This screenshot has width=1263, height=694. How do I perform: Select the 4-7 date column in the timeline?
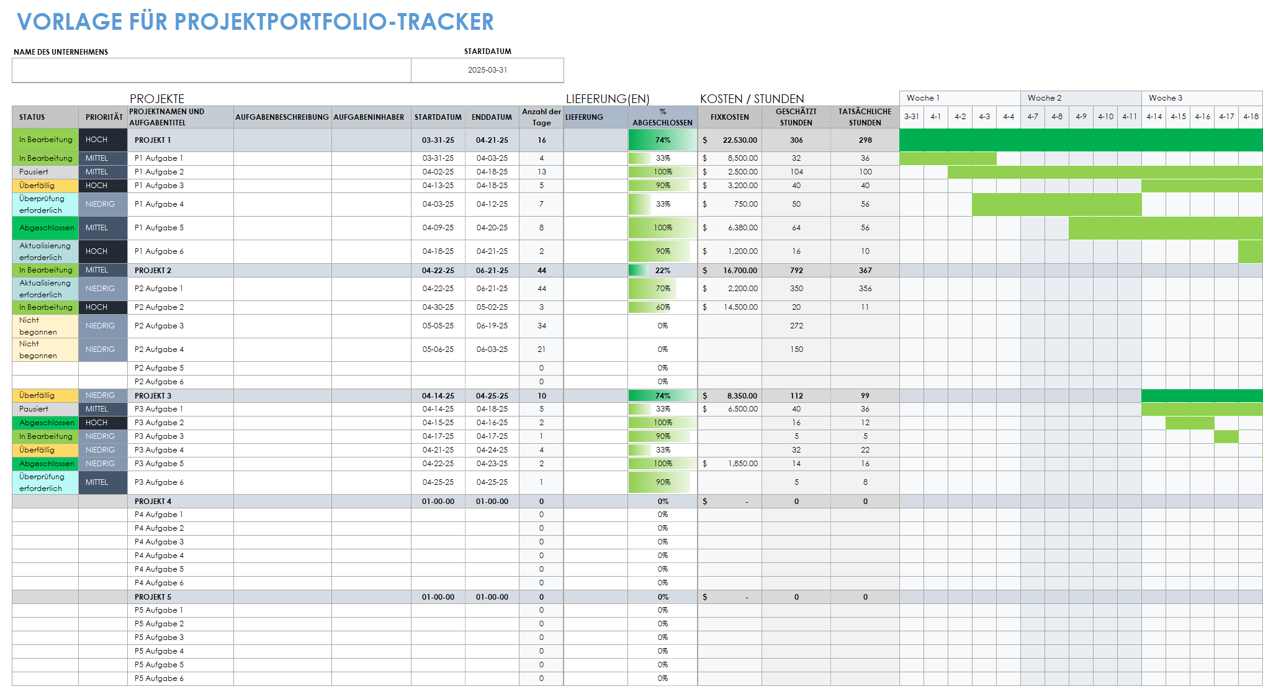coord(1033,117)
